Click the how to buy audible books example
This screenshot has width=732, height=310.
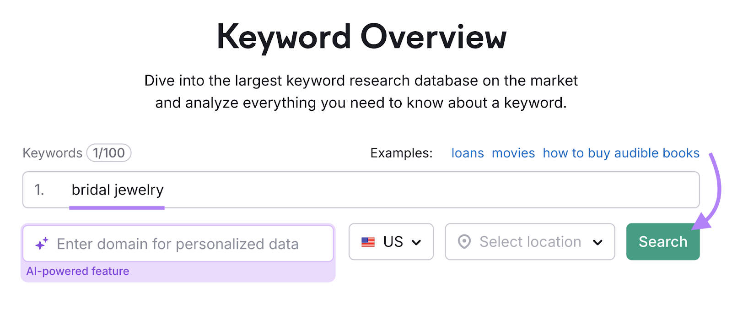[620, 153]
